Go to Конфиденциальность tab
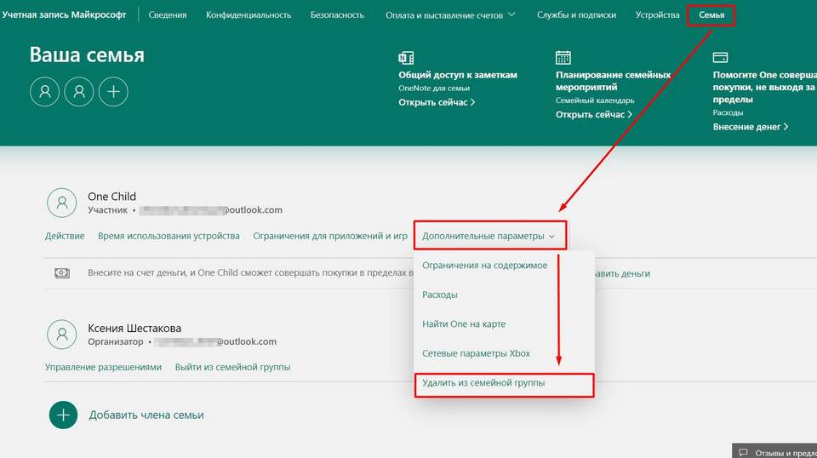 coord(249,15)
